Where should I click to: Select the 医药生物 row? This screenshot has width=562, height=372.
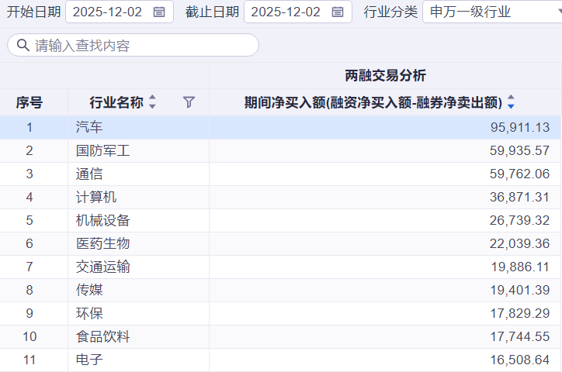[281, 243]
